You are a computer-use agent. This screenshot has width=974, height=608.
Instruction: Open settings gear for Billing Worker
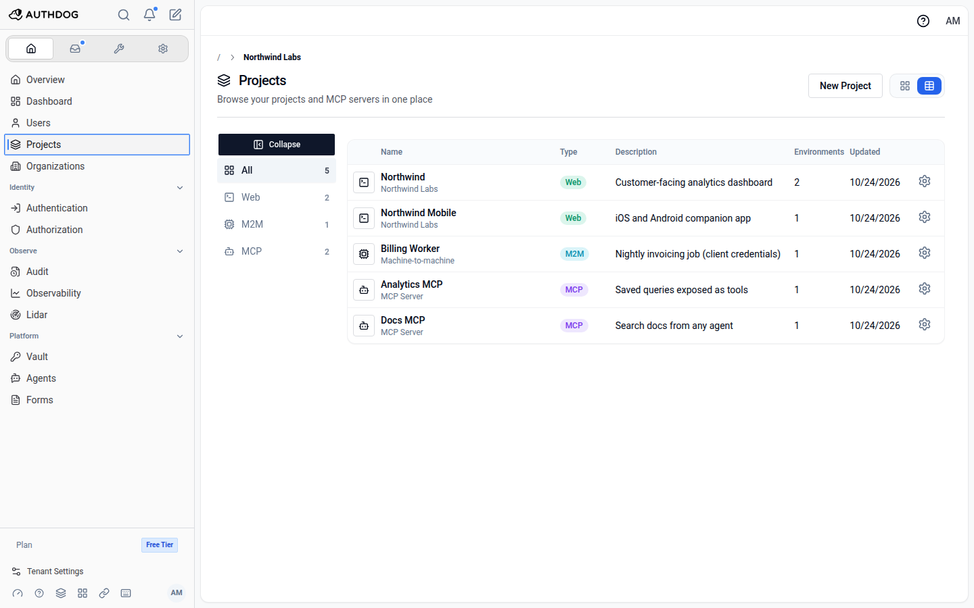tap(925, 253)
